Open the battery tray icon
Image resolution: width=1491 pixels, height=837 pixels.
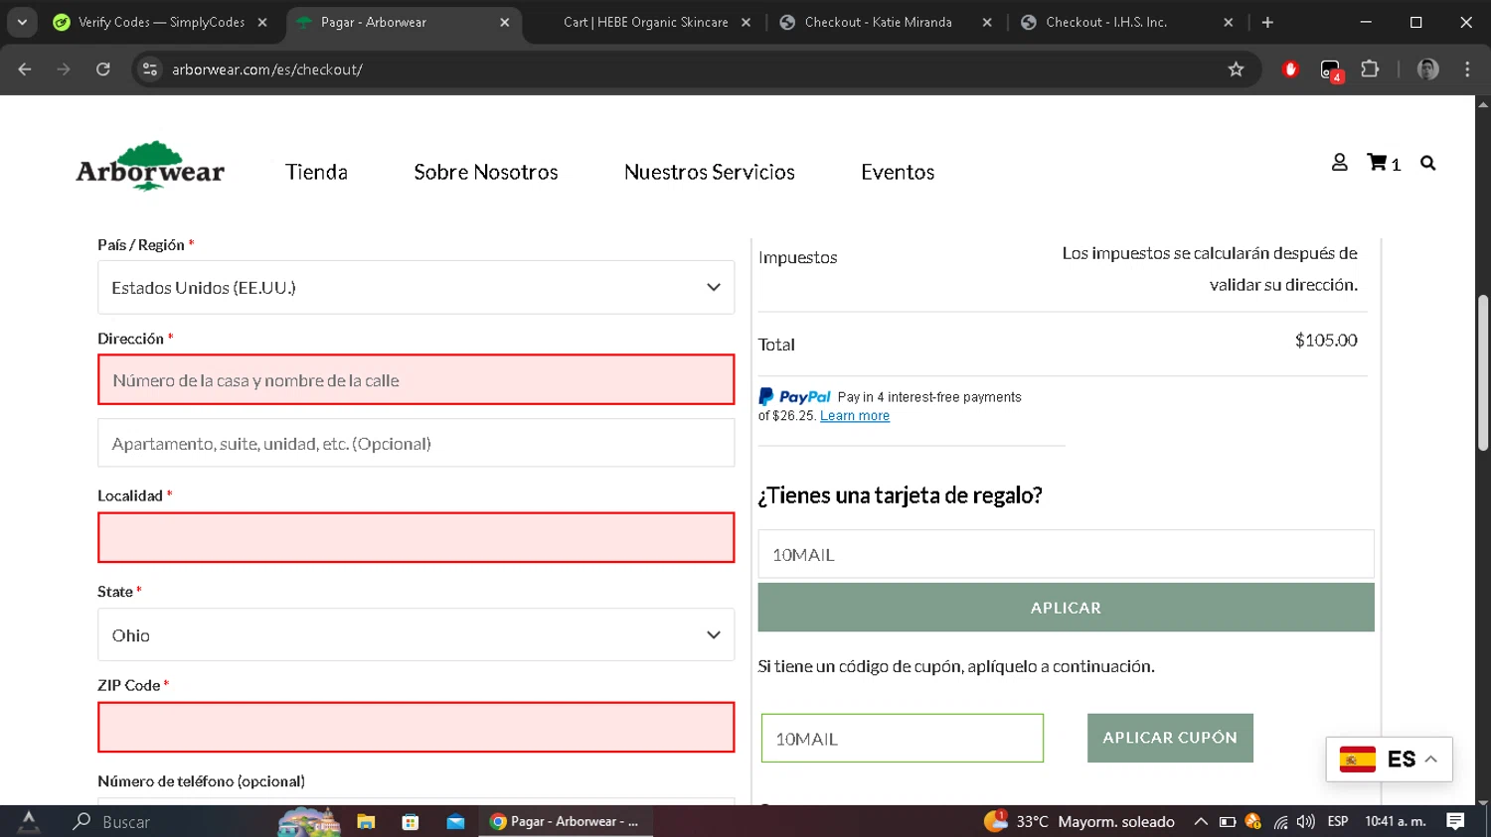coord(1228,821)
